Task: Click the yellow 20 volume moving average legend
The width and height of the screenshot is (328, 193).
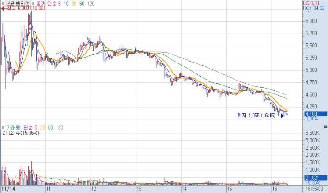Action: pos(43,127)
